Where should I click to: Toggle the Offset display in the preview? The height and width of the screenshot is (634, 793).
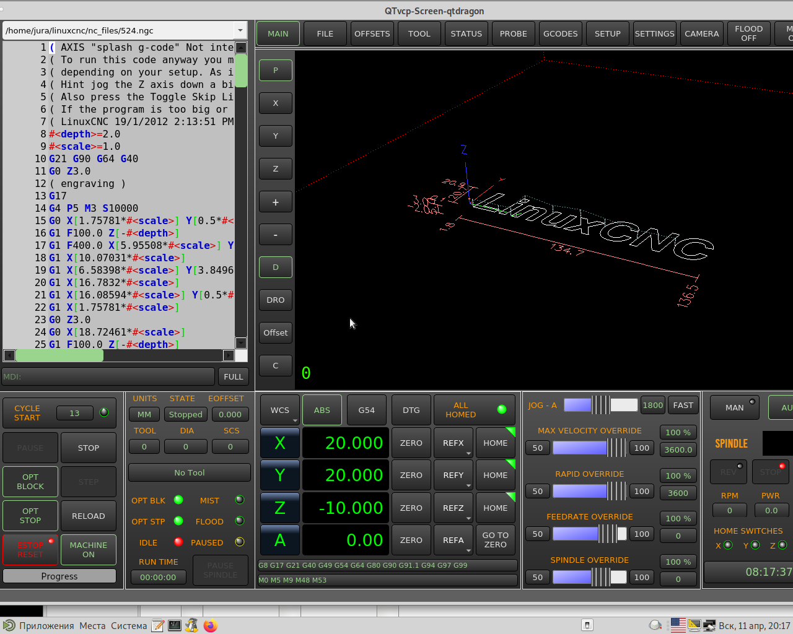(276, 333)
